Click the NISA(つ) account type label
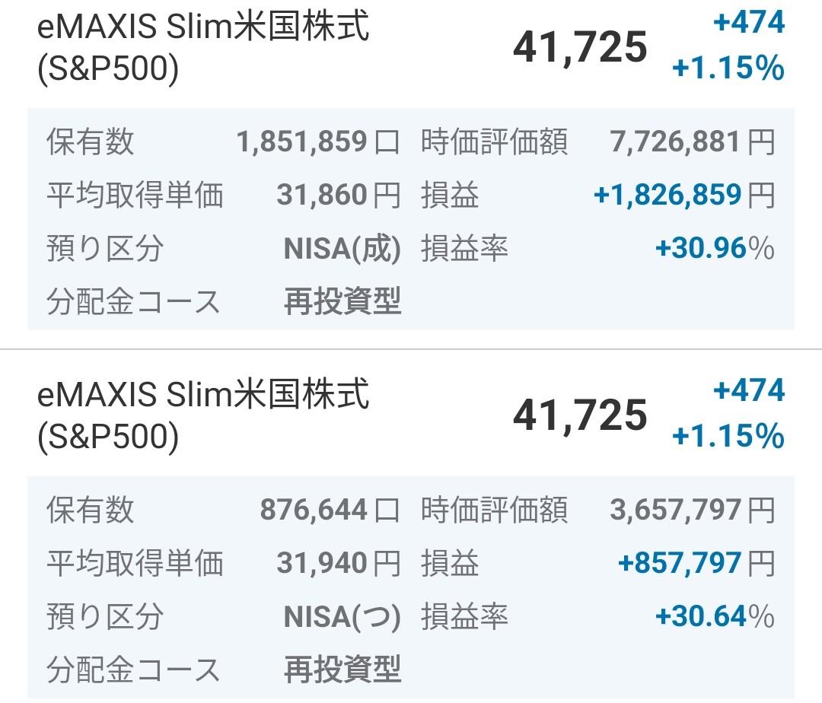Screen dimensions: 822x703 (x=342, y=618)
